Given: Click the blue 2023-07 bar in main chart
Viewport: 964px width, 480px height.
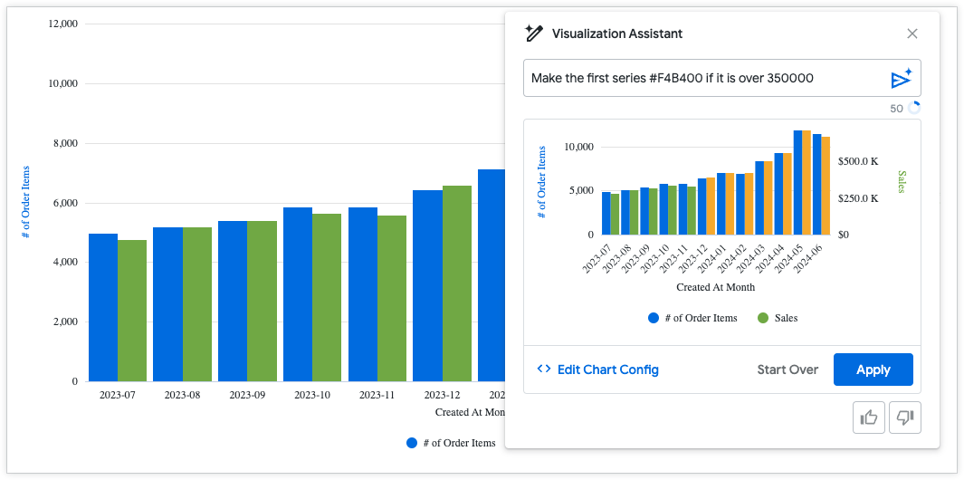Looking at the screenshot, I should 103,308.
